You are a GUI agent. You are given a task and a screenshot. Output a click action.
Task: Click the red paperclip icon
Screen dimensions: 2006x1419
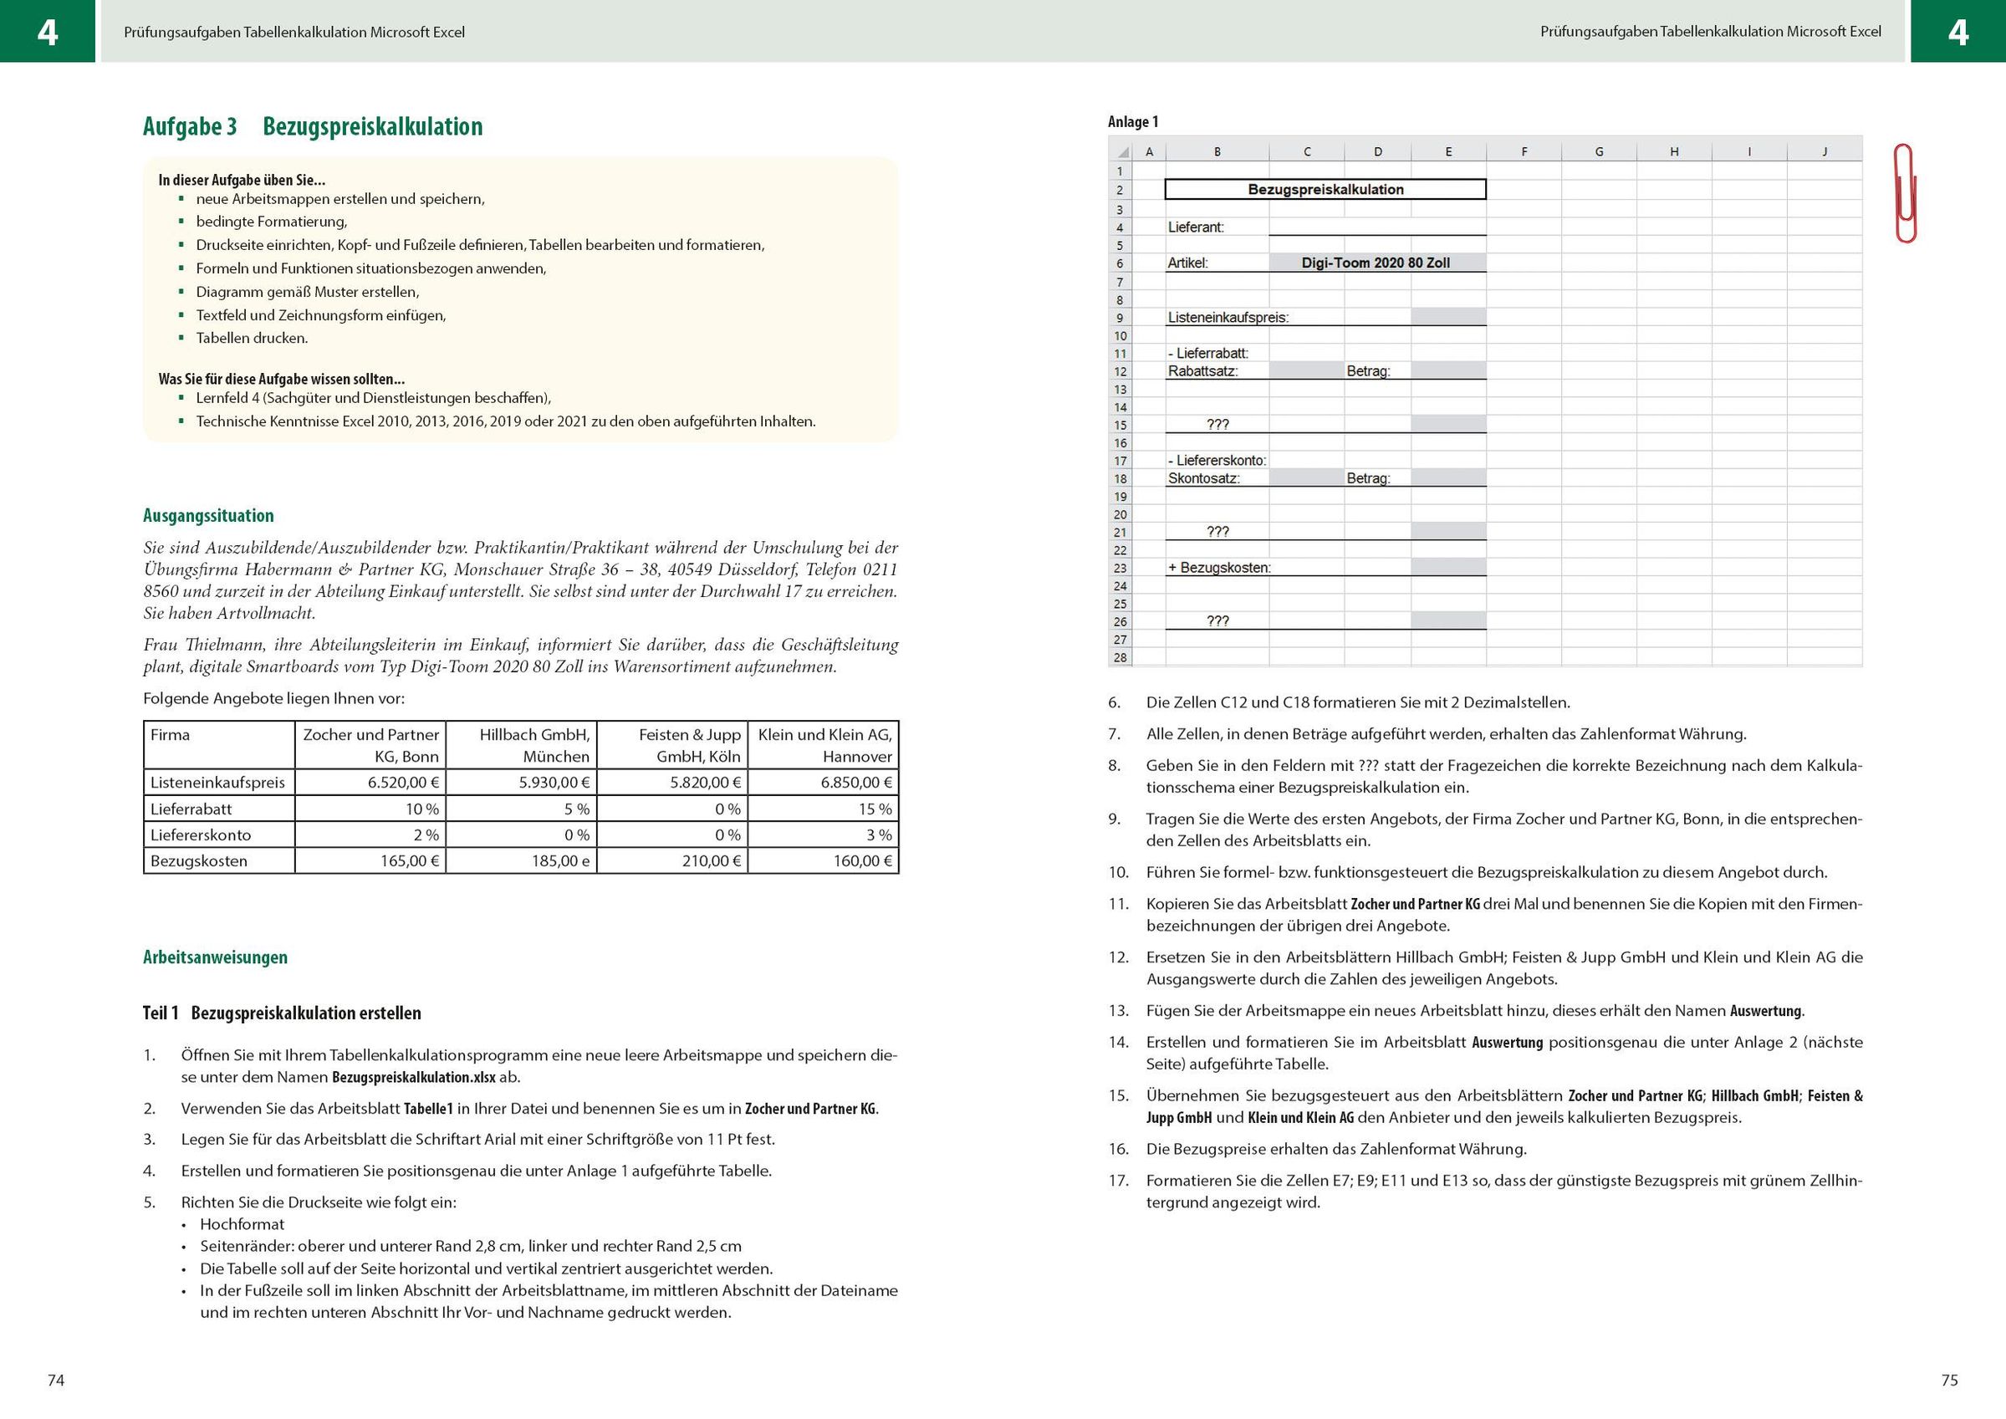tap(1906, 193)
